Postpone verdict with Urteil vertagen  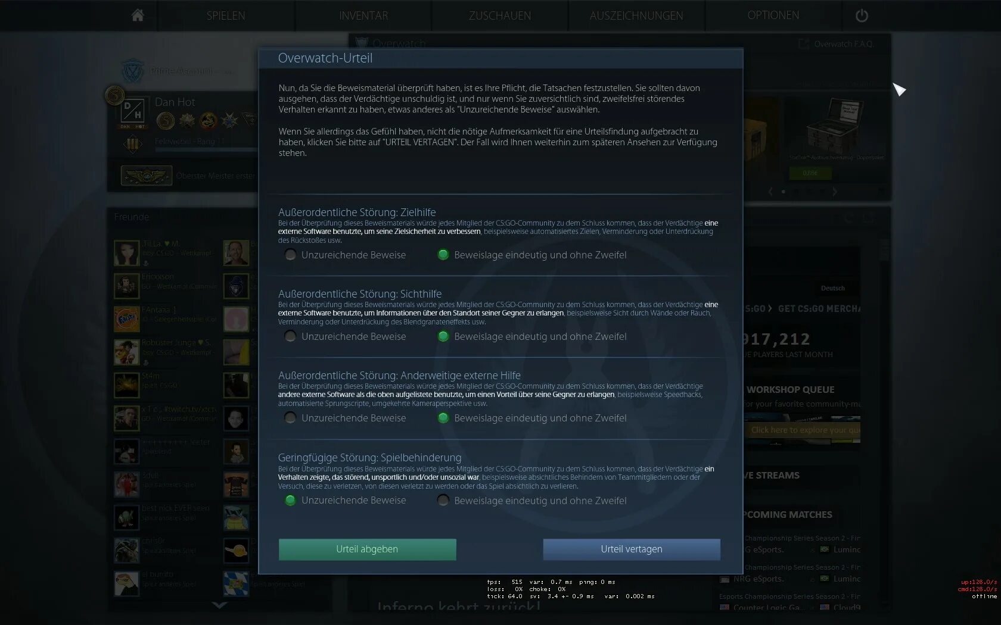[x=632, y=549]
